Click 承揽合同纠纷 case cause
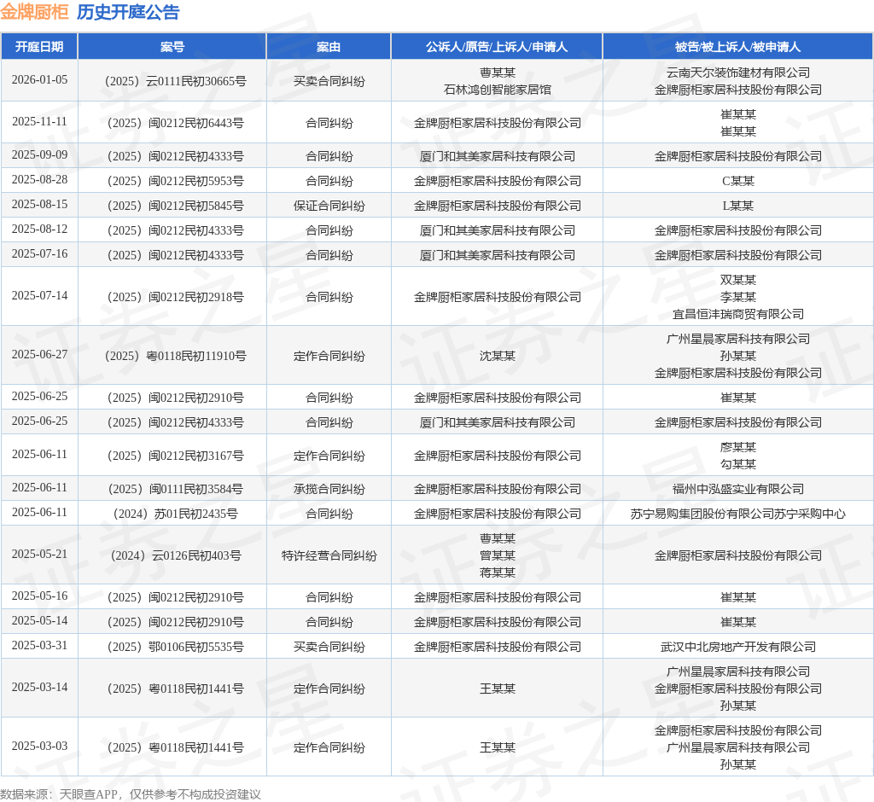 (329, 489)
